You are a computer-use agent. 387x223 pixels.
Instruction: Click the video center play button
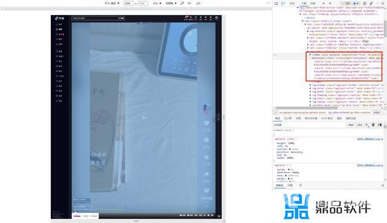click(144, 118)
